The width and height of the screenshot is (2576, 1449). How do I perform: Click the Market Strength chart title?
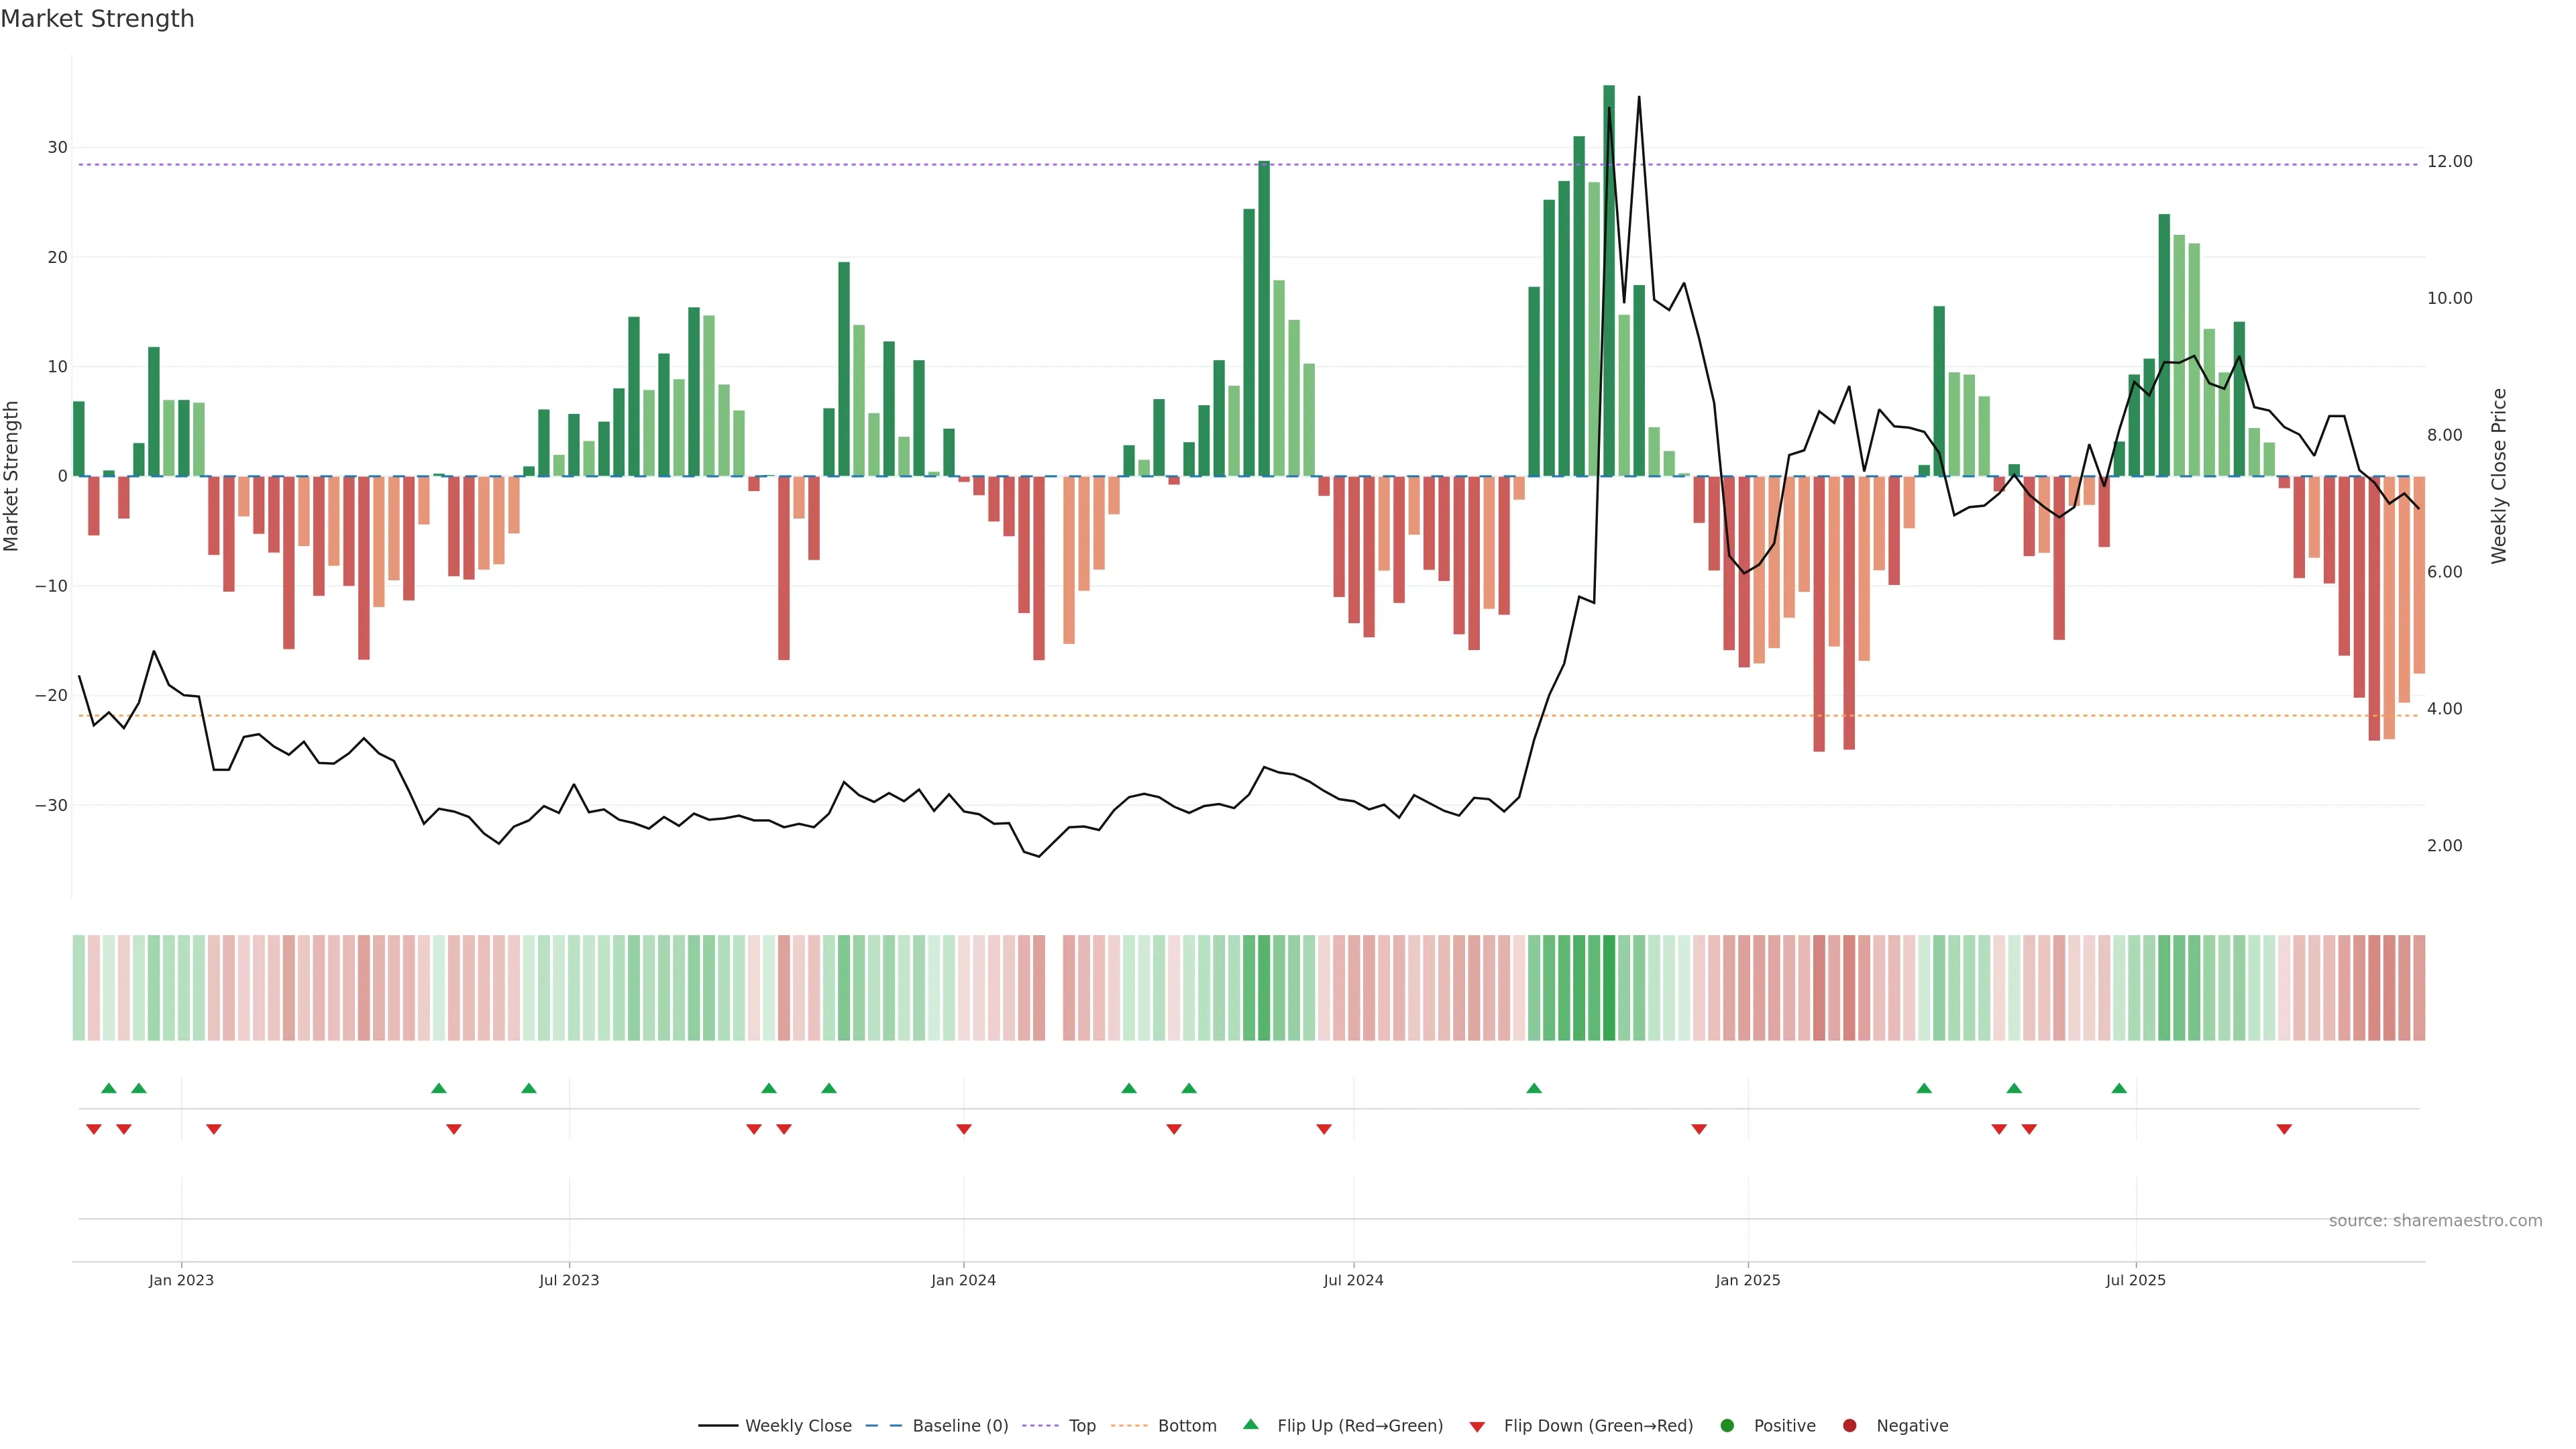(97, 19)
